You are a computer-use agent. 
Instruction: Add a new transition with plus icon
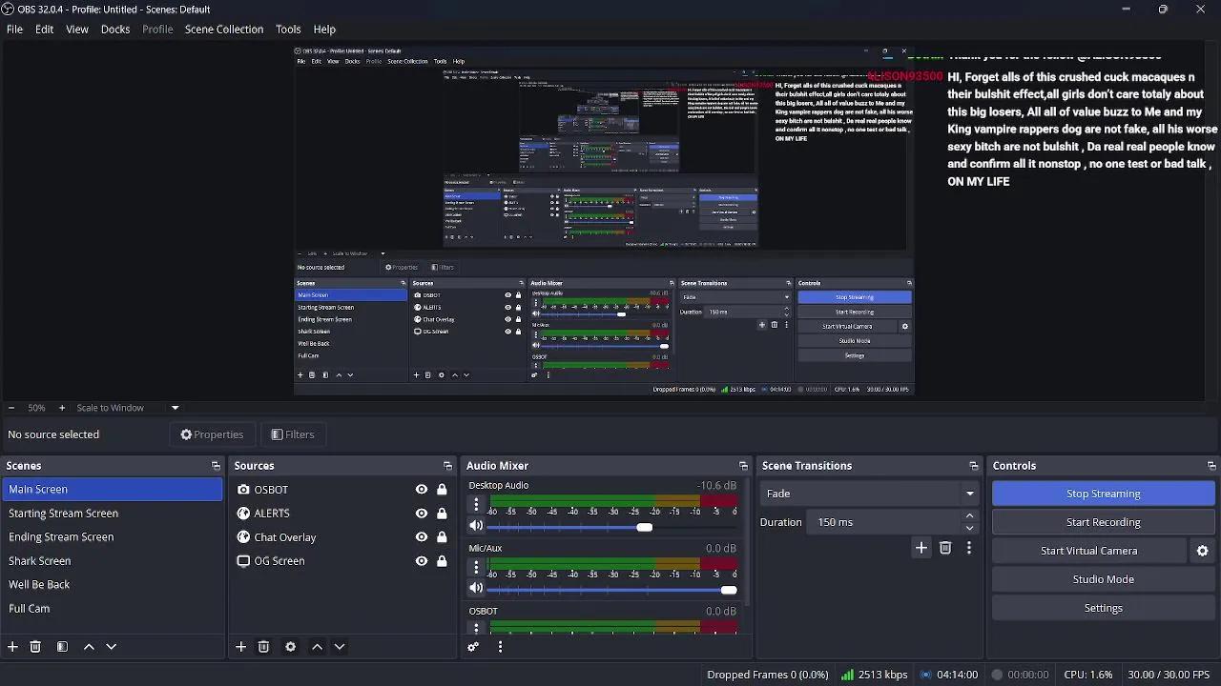point(921,548)
